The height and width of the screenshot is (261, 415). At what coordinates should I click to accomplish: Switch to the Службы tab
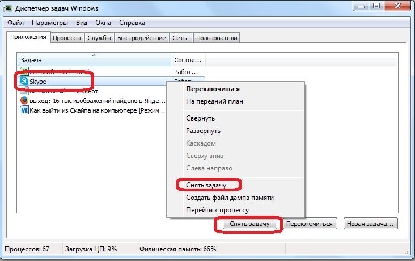pos(99,38)
